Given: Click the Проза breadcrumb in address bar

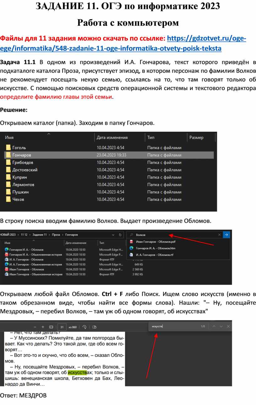Looking at the screenshot, I should pos(56,235).
